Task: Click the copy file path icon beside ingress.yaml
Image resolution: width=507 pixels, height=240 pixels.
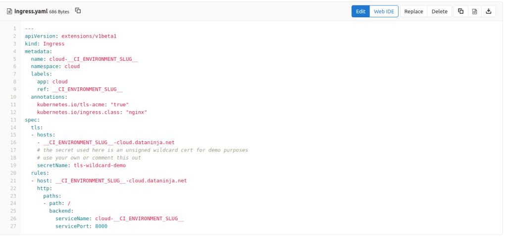Action: 78,11
